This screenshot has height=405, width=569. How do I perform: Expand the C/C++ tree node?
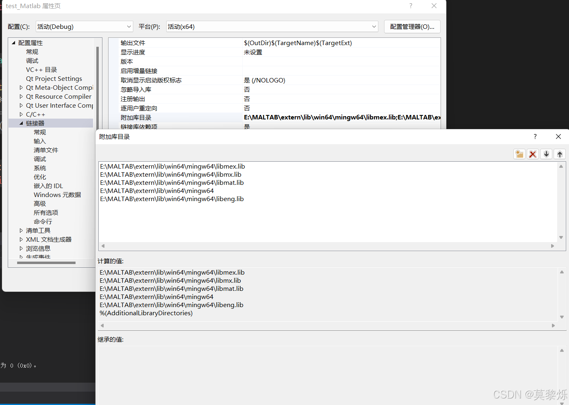[x=21, y=114]
